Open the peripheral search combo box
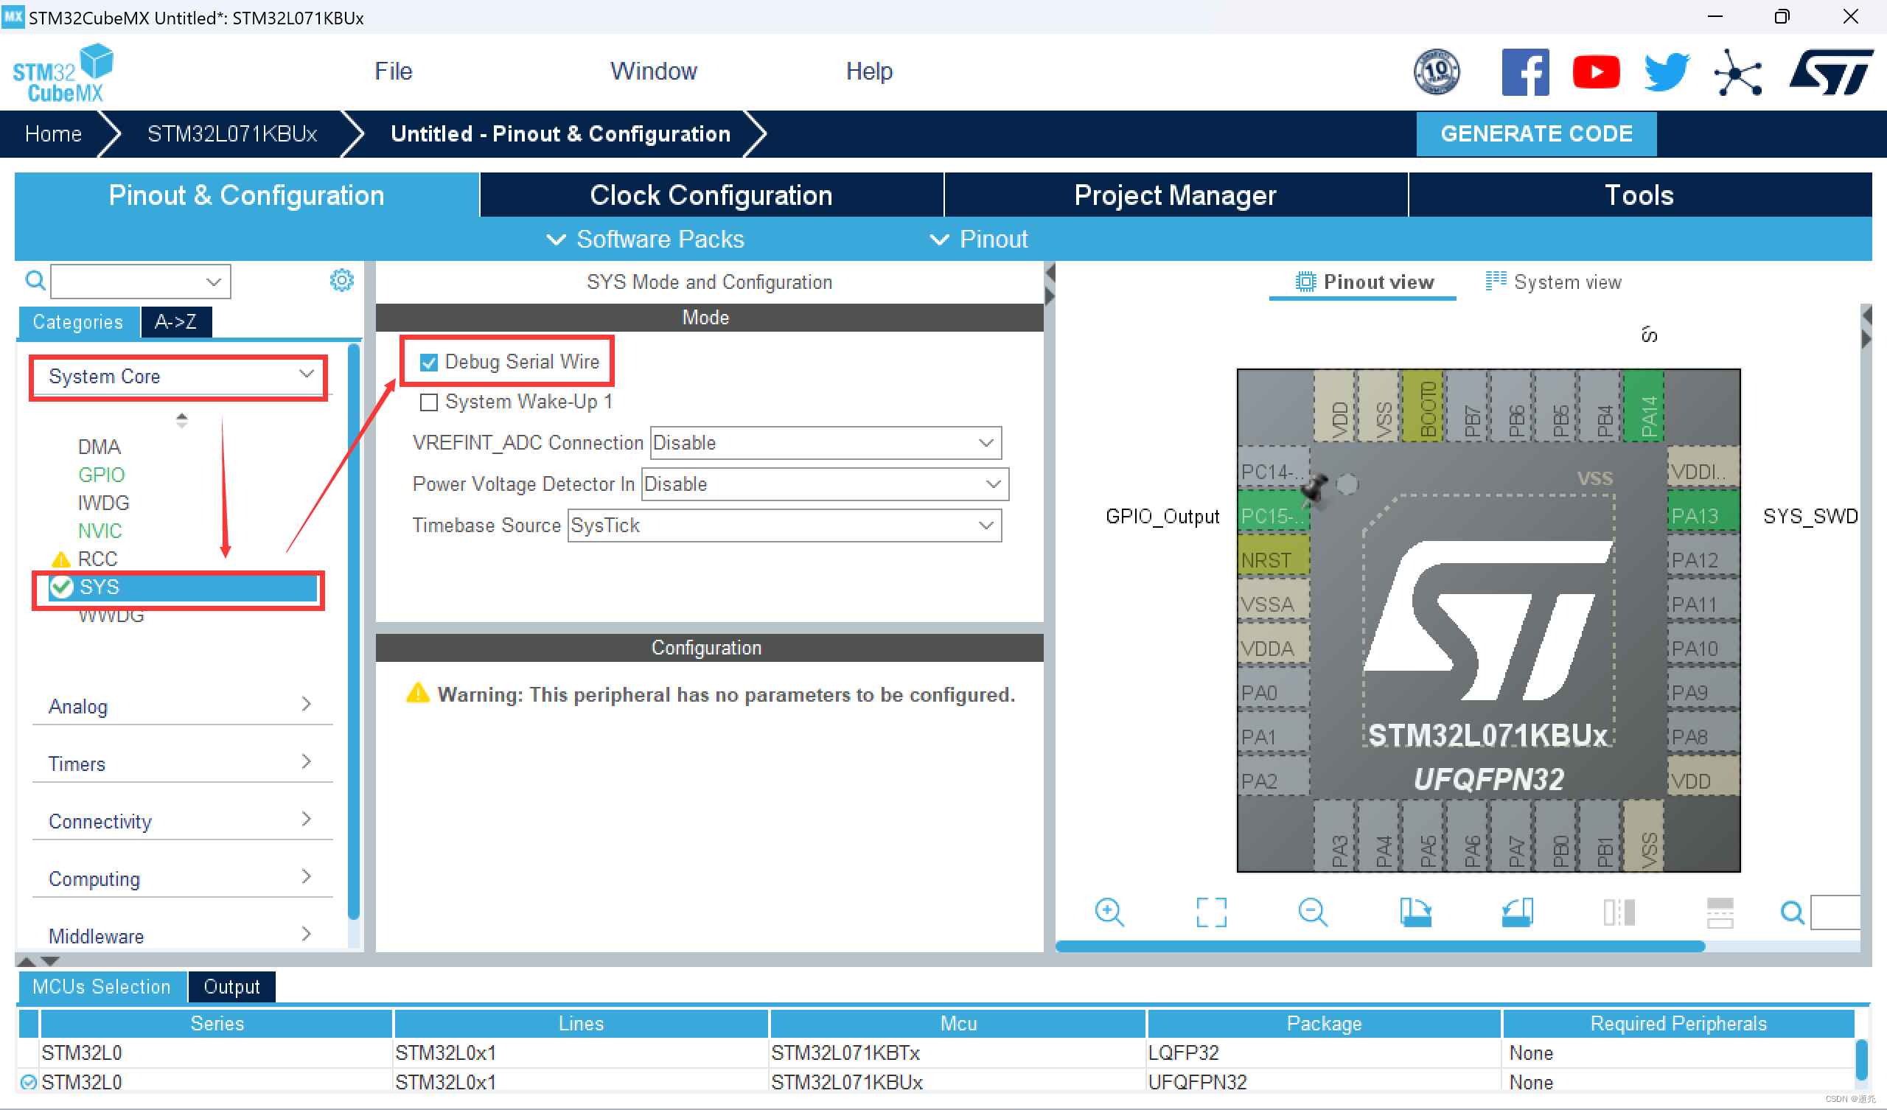1887x1110 pixels. (x=141, y=281)
